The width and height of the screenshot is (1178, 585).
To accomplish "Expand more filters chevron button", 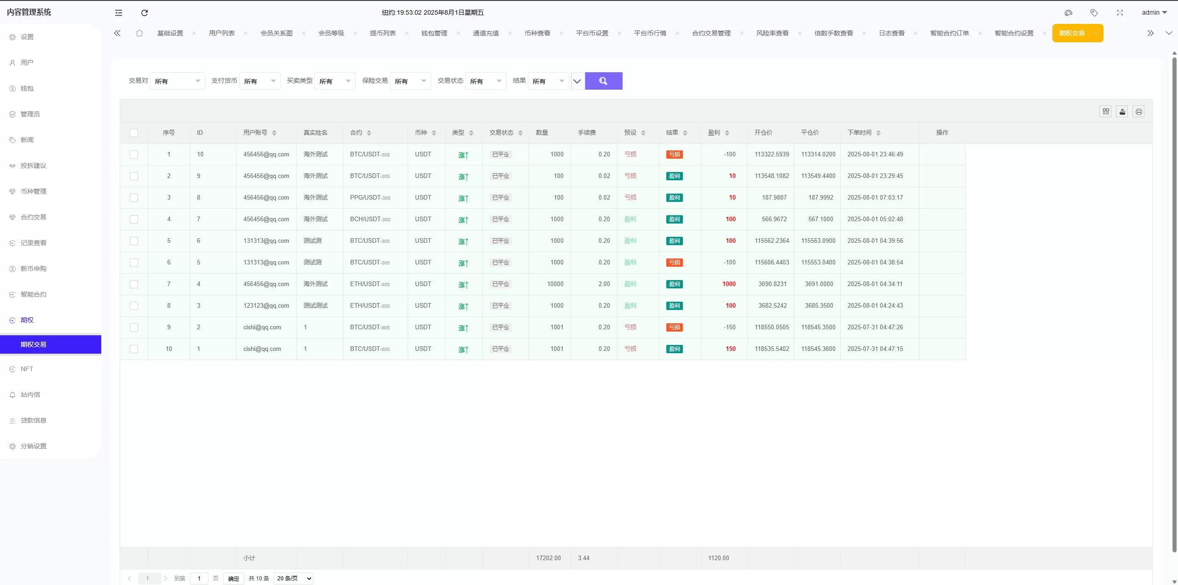I will coord(577,81).
